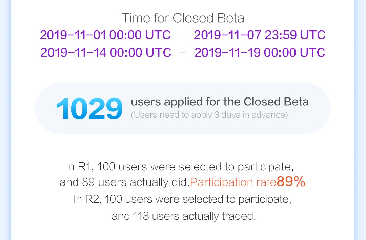Click the dash between first-round dates
The width and height of the screenshot is (366, 240).
182,35
